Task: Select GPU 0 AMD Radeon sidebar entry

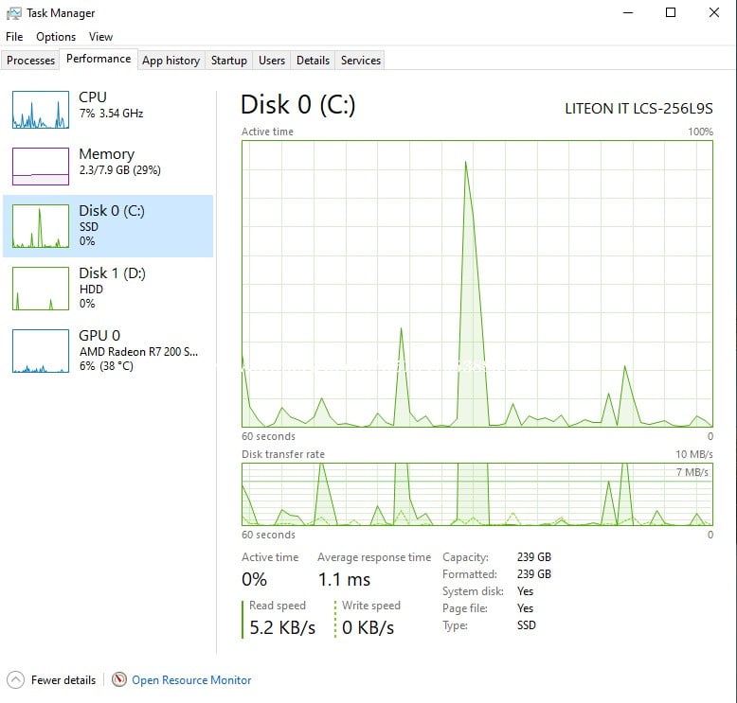Action: pyautogui.click(x=108, y=350)
